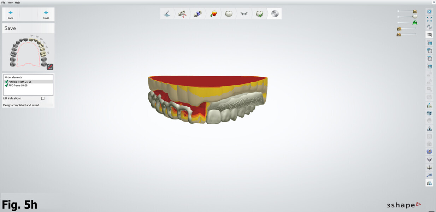Click the graduation cap tutorial icon
436x212 pixels.
point(429,35)
